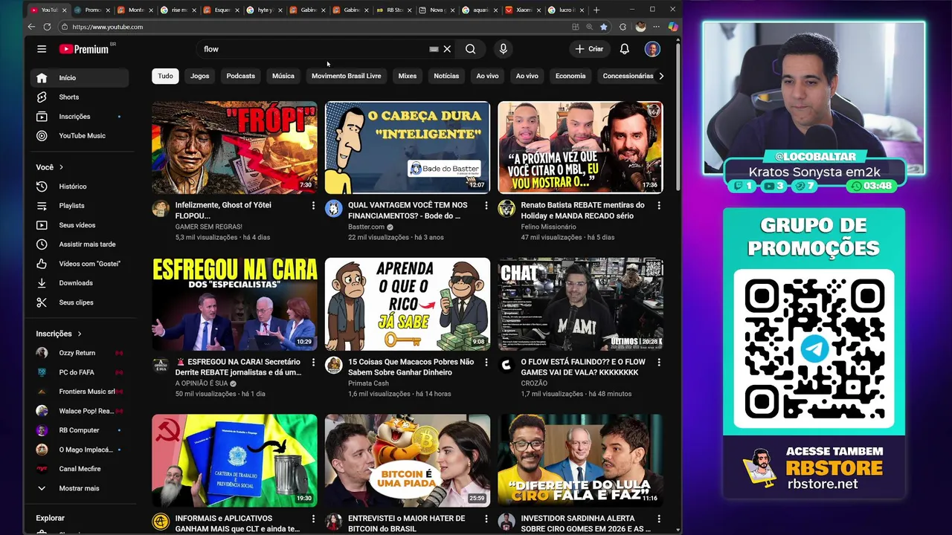Open Shorts in the sidebar
Image resolution: width=952 pixels, height=535 pixels.
coord(80,97)
